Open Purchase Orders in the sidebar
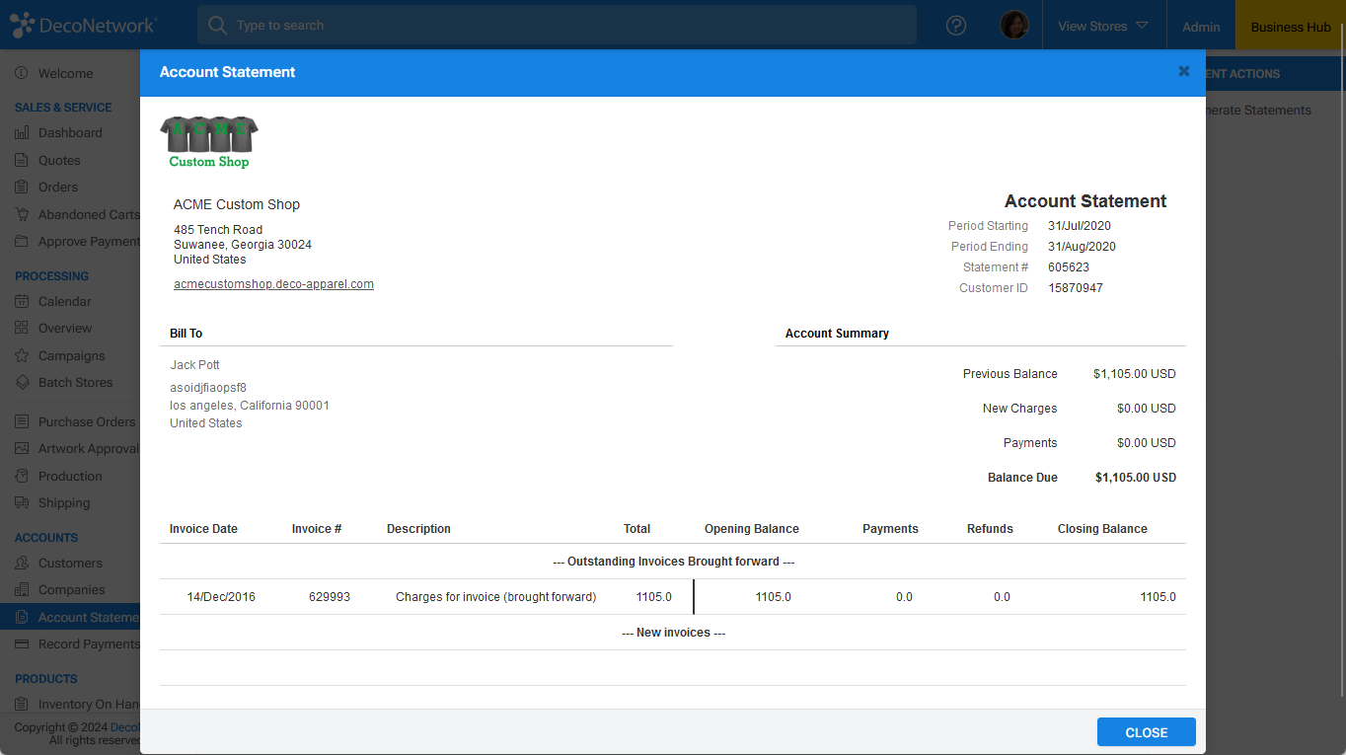 click(x=87, y=422)
